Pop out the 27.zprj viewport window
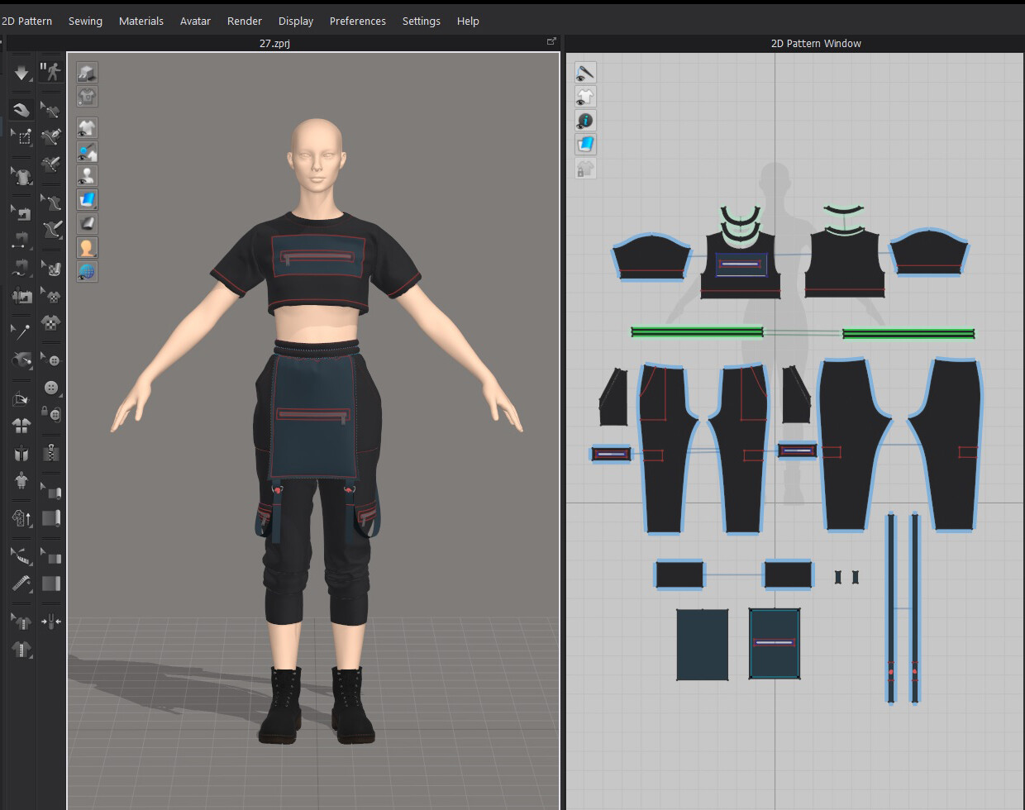Image resolution: width=1025 pixels, height=810 pixels. pos(551,40)
